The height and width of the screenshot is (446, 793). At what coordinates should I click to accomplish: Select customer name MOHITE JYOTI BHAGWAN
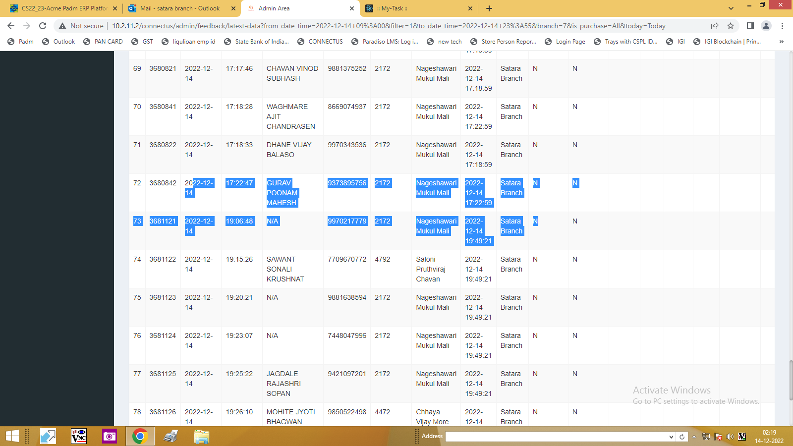[291, 417]
